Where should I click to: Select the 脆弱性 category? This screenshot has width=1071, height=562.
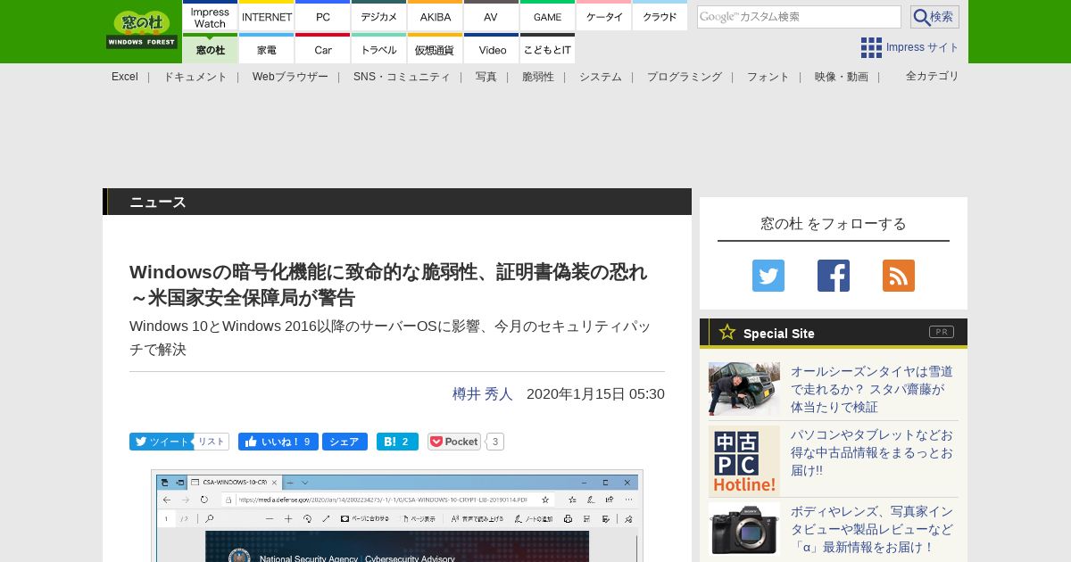click(x=538, y=77)
